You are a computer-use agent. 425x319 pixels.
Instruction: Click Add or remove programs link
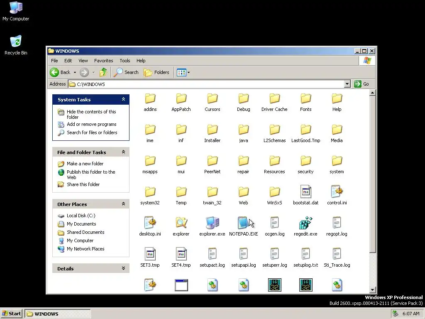(92, 124)
